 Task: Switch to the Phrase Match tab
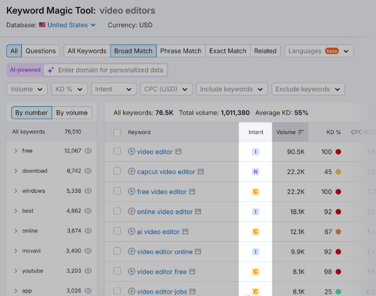pyautogui.click(x=181, y=51)
